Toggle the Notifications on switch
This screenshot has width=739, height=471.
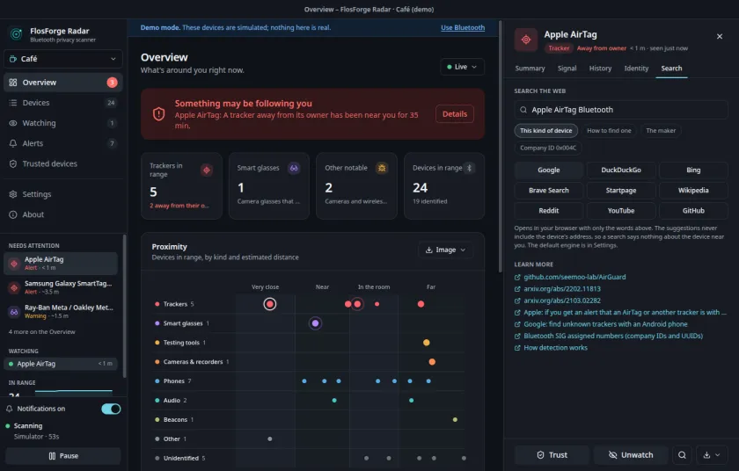111,409
